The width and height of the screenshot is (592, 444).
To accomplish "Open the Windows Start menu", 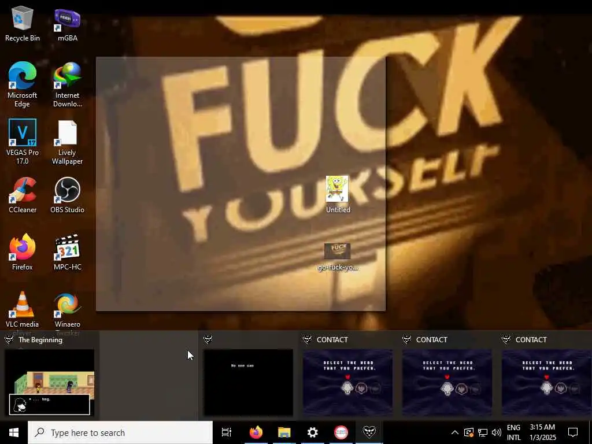I will tap(14, 432).
